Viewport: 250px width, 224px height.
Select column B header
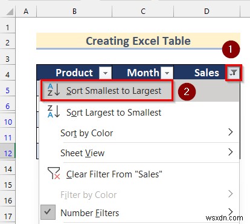point(74,12)
